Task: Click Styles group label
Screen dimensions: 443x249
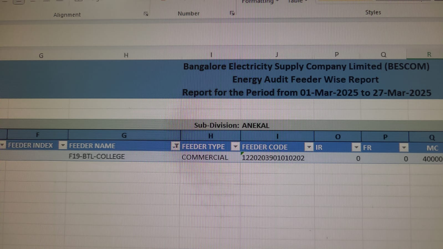Action: [373, 12]
